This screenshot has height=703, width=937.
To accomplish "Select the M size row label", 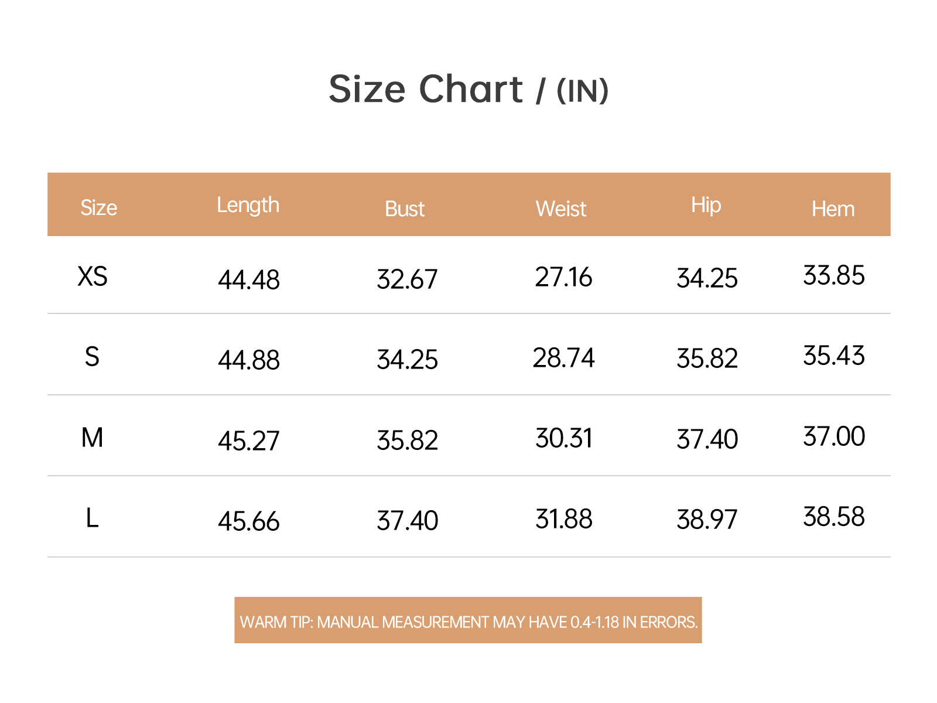I will (92, 438).
